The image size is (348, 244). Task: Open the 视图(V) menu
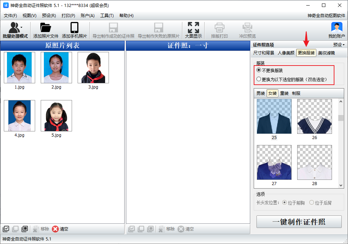click(30, 16)
